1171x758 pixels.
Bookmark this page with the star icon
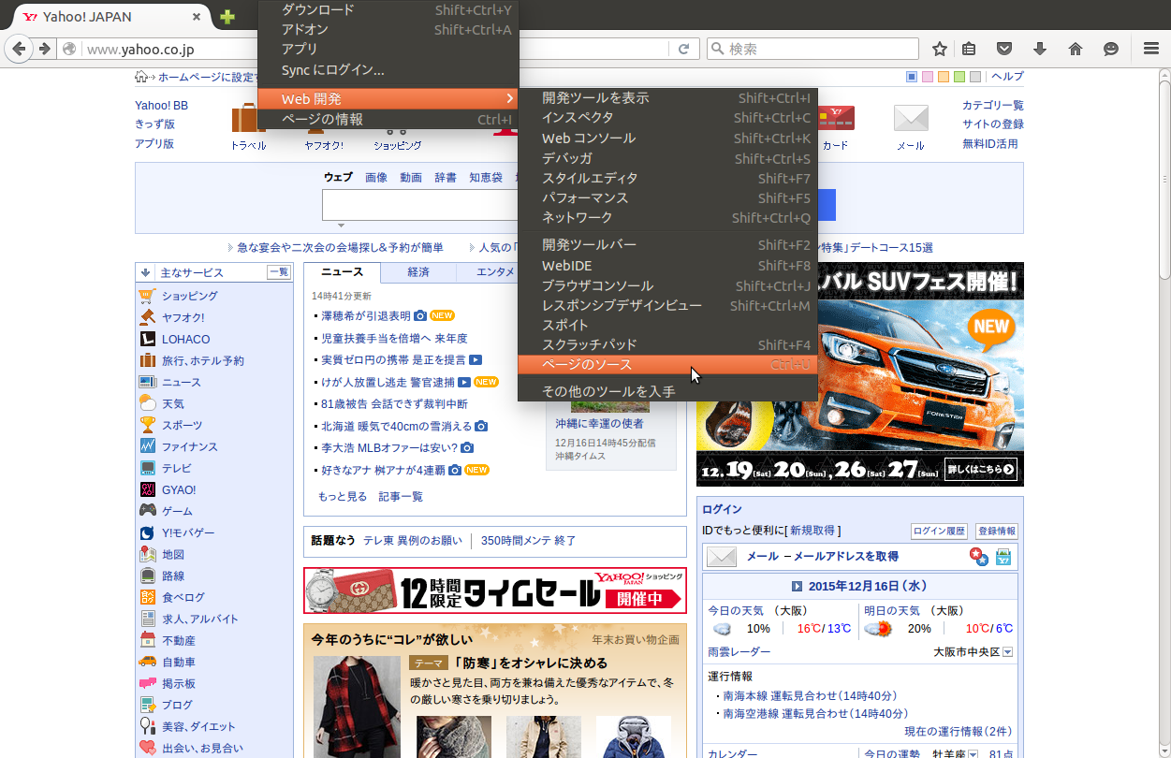coord(940,49)
